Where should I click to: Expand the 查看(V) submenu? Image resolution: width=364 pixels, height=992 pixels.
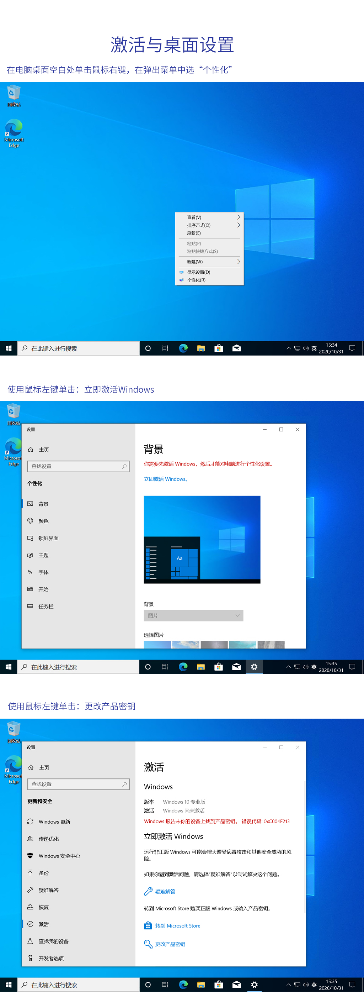[209, 217]
